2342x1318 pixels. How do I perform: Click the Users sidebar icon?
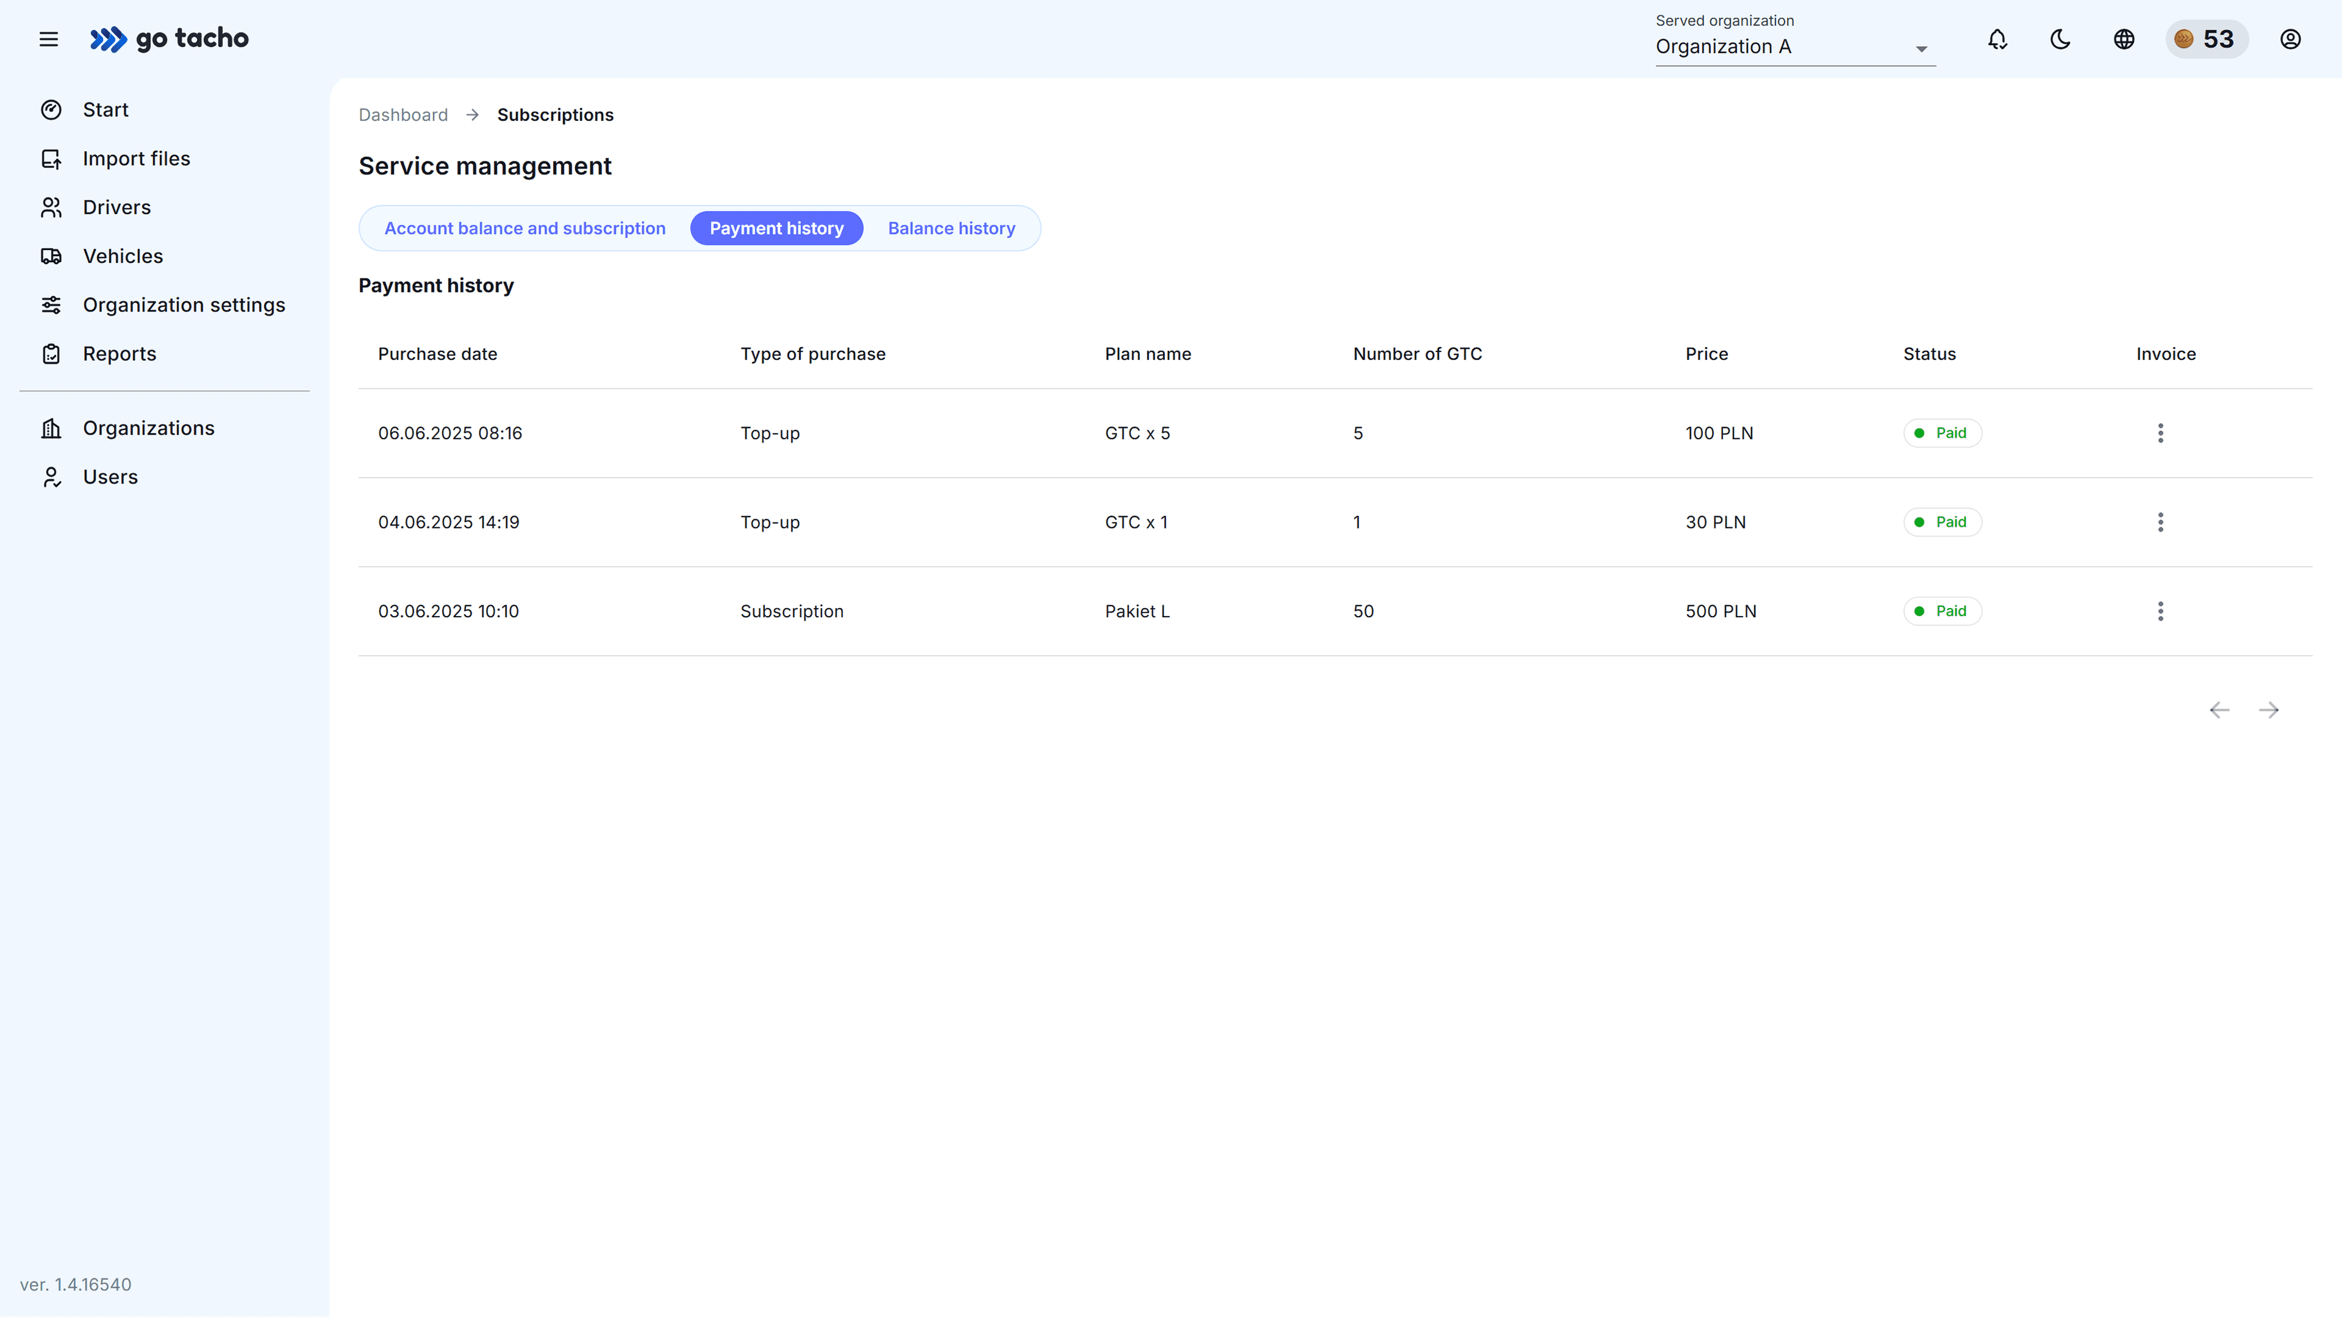(x=52, y=476)
